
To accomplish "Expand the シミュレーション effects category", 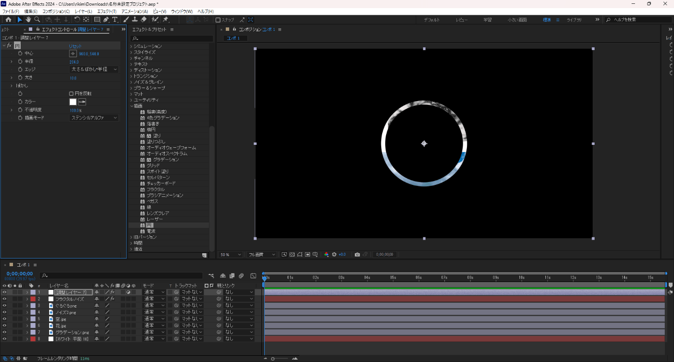I will coord(131,46).
